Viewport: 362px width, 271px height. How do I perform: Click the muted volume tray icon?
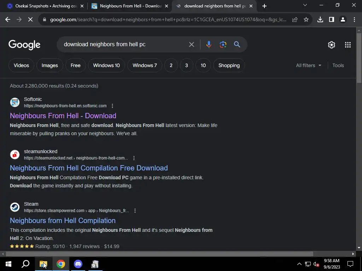316,264
